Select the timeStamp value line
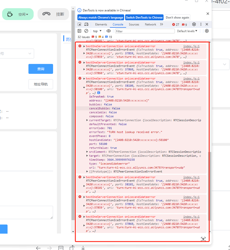The height and width of the screenshot is (250, 230). (112, 160)
